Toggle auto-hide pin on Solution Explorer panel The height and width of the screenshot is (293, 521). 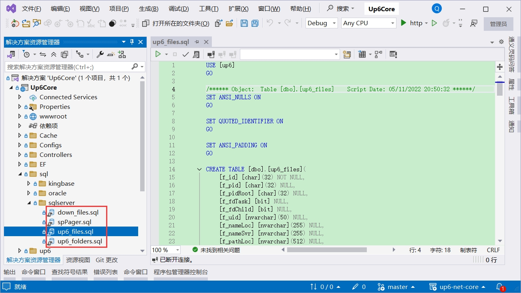tap(132, 42)
